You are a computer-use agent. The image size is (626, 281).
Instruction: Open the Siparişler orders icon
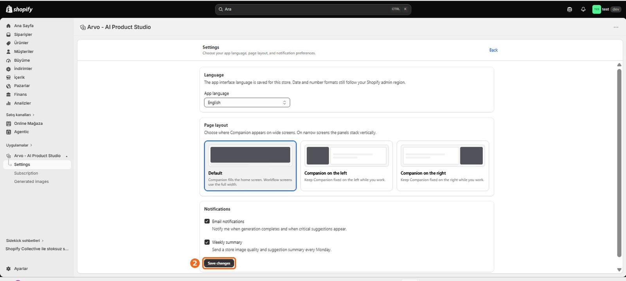point(9,34)
